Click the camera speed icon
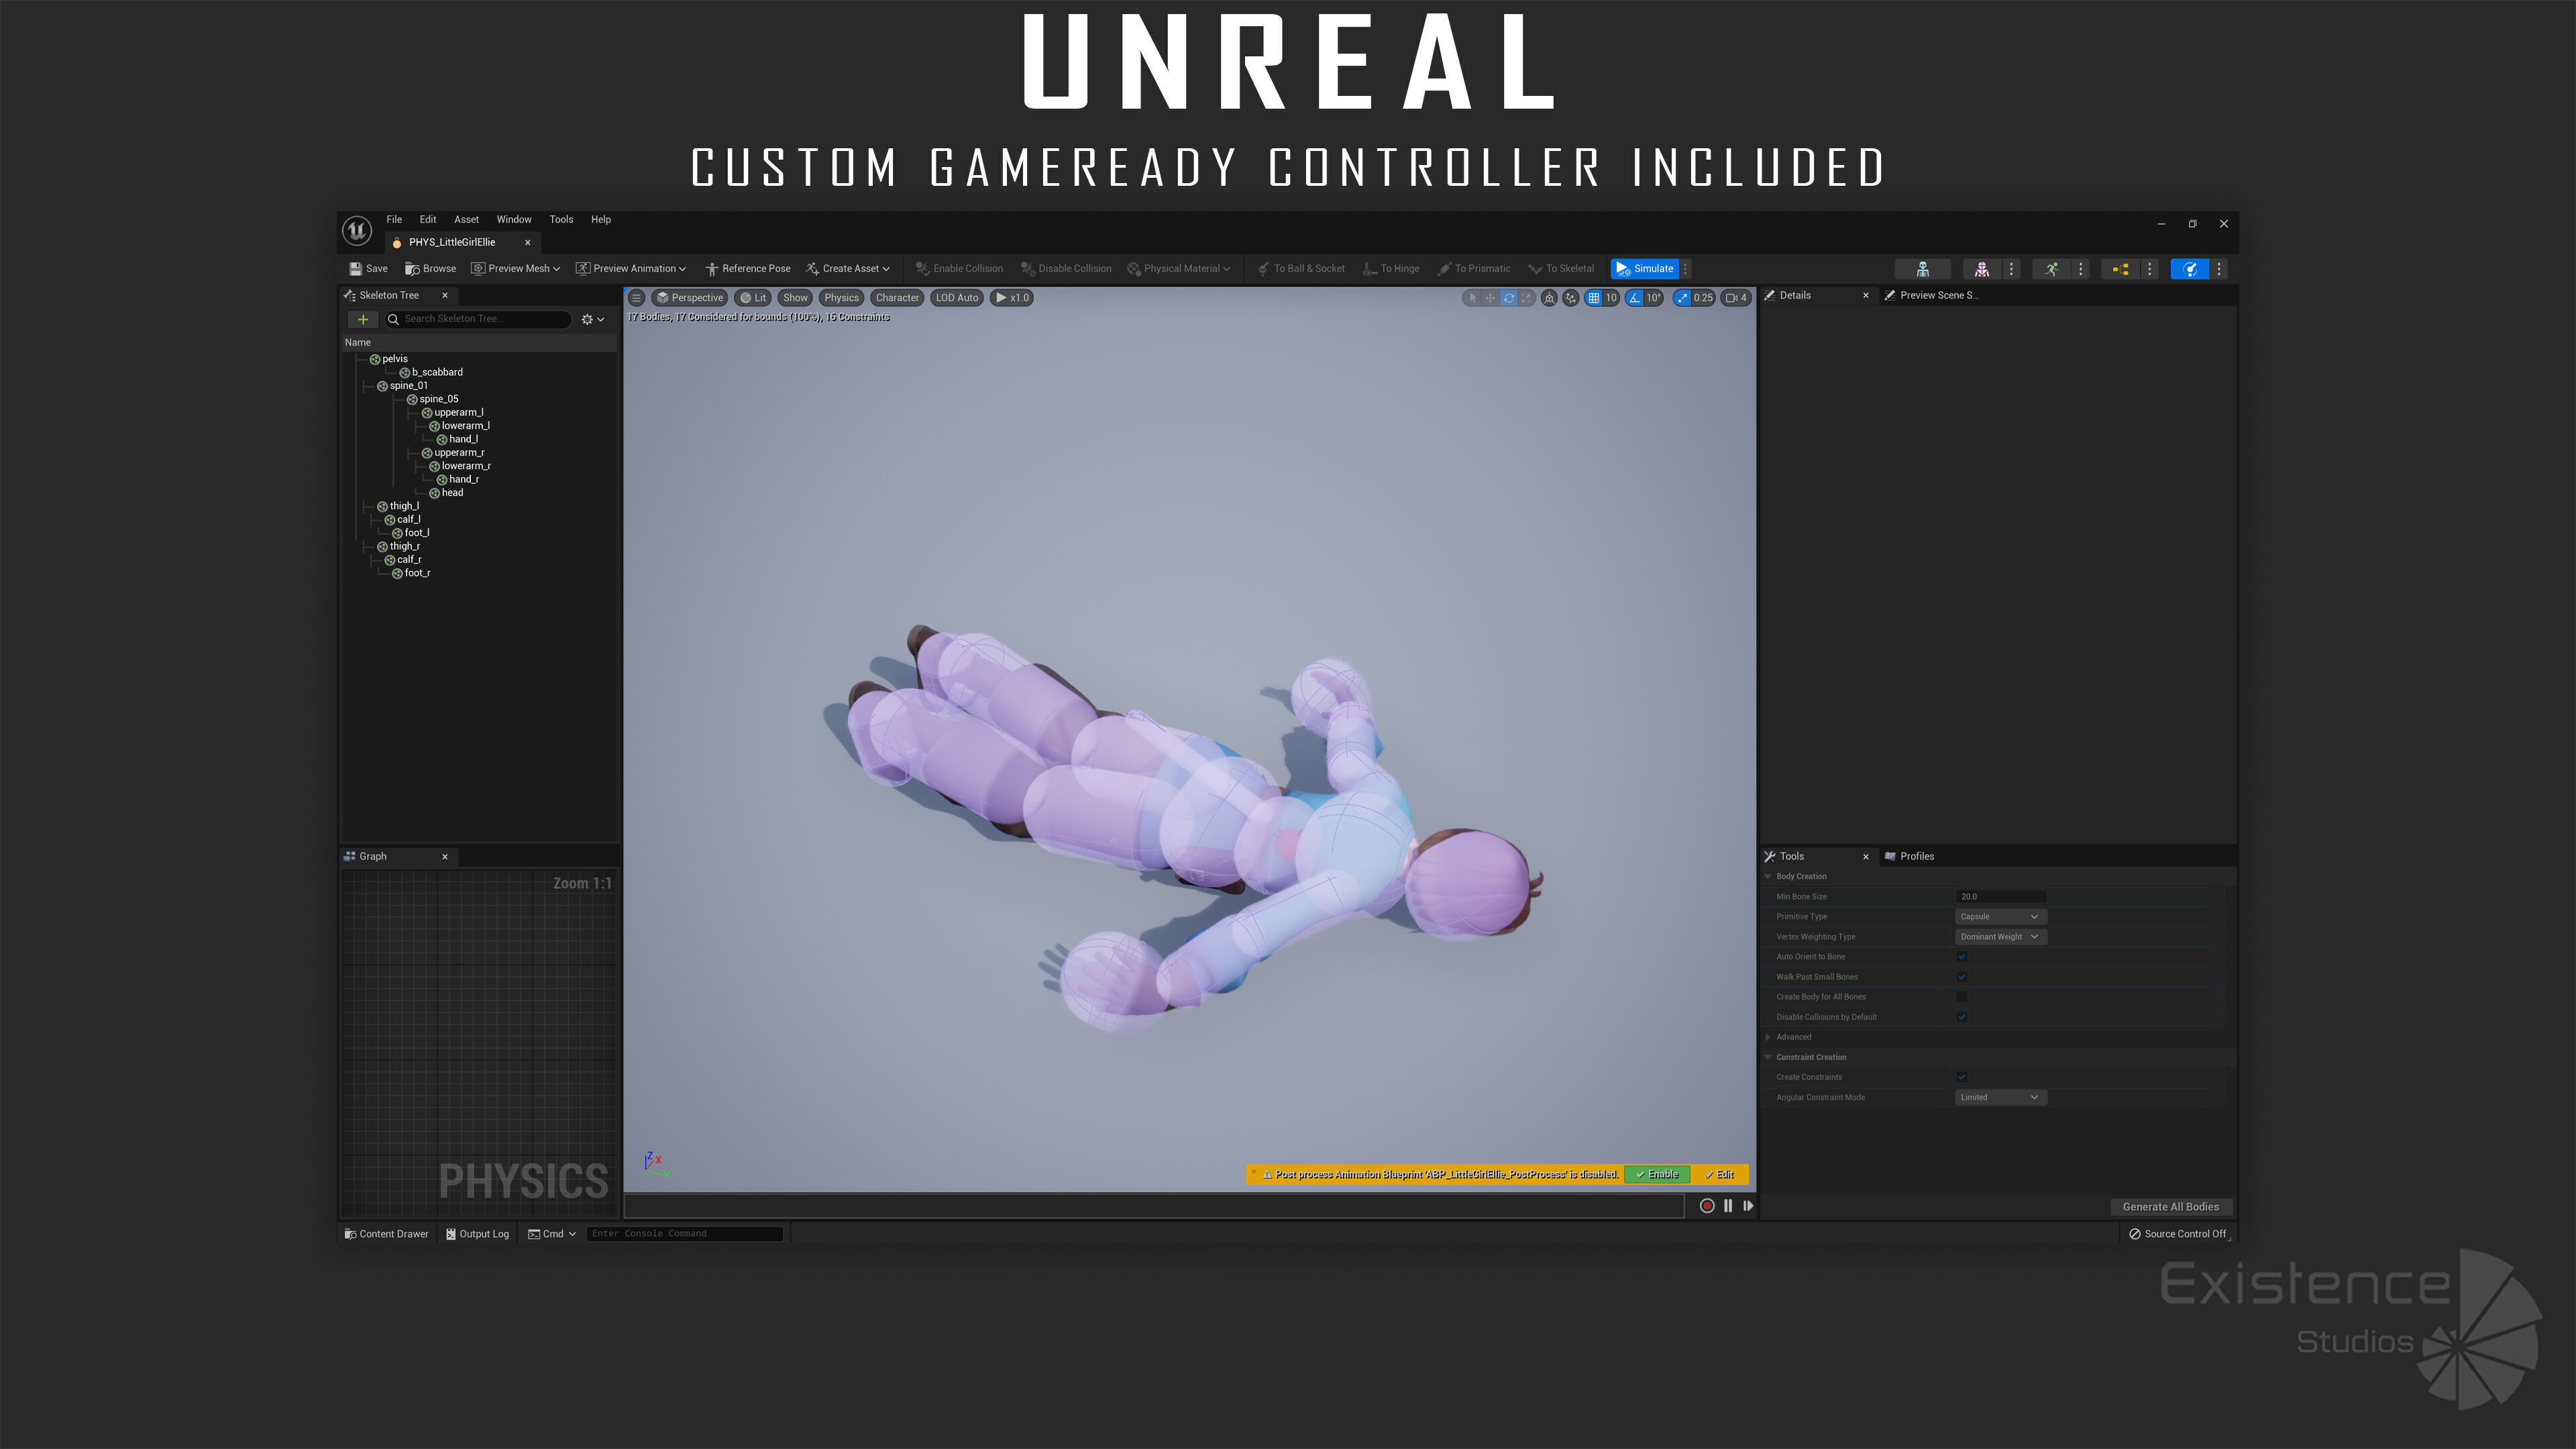This screenshot has height=1449, width=2576. point(1732,298)
